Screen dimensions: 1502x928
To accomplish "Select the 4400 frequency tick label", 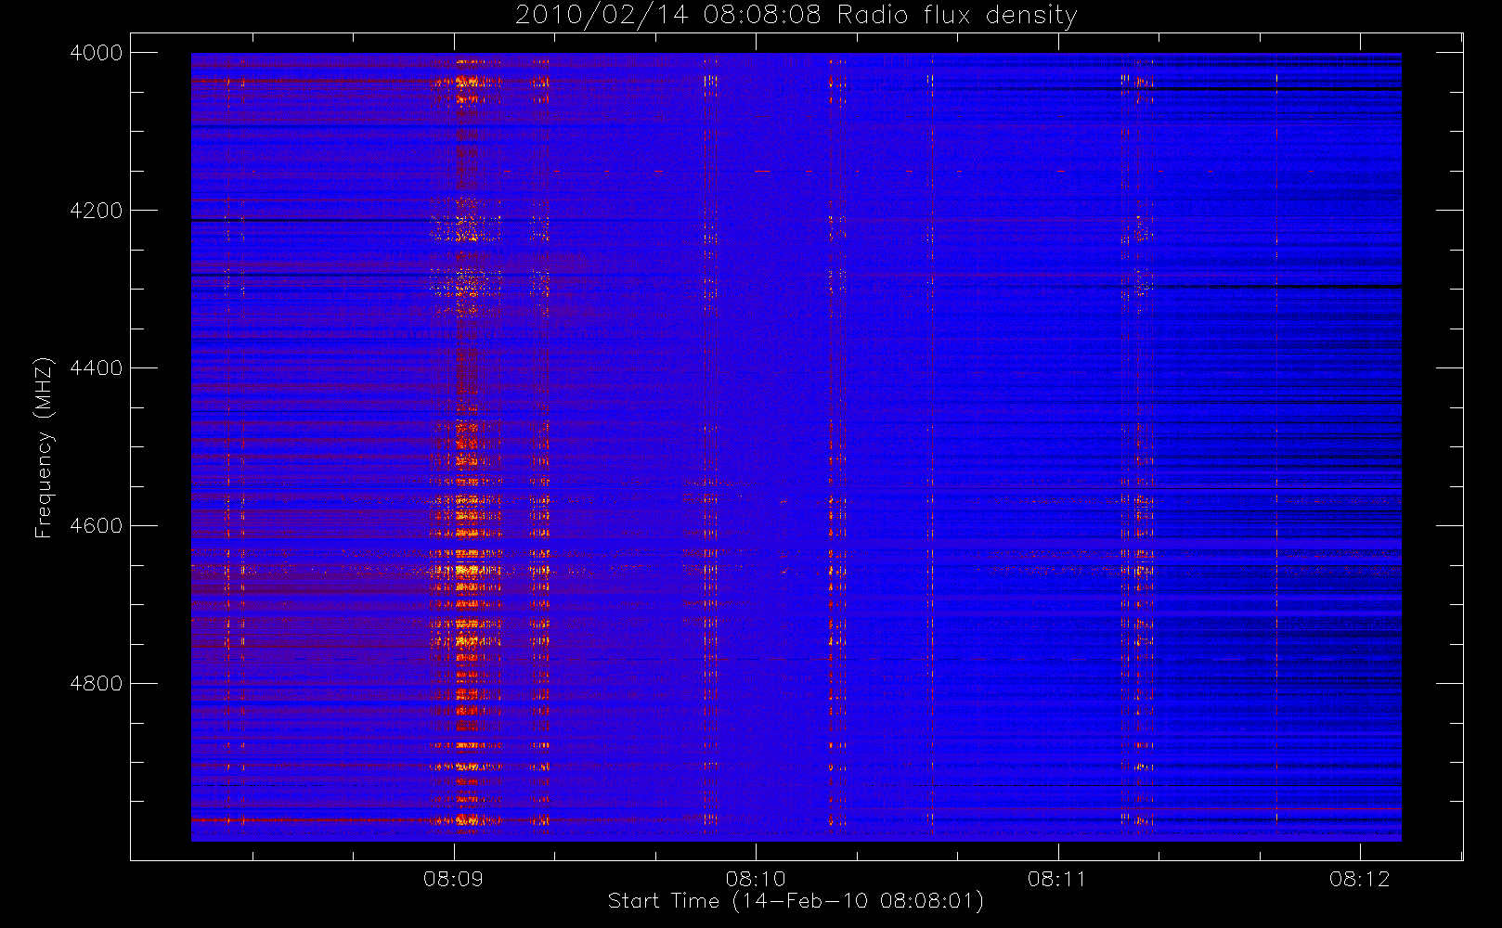I will 97,368.
